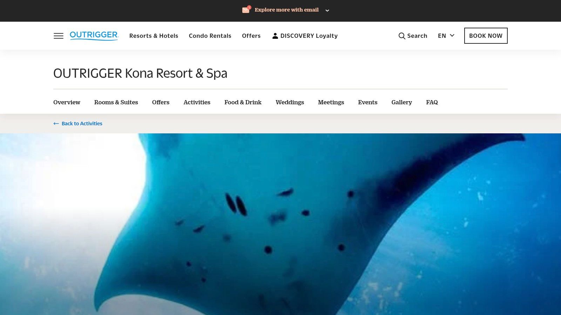Screen dimensions: 561x315
Task: Select the top navigation Offers link
Action: tap(251, 36)
